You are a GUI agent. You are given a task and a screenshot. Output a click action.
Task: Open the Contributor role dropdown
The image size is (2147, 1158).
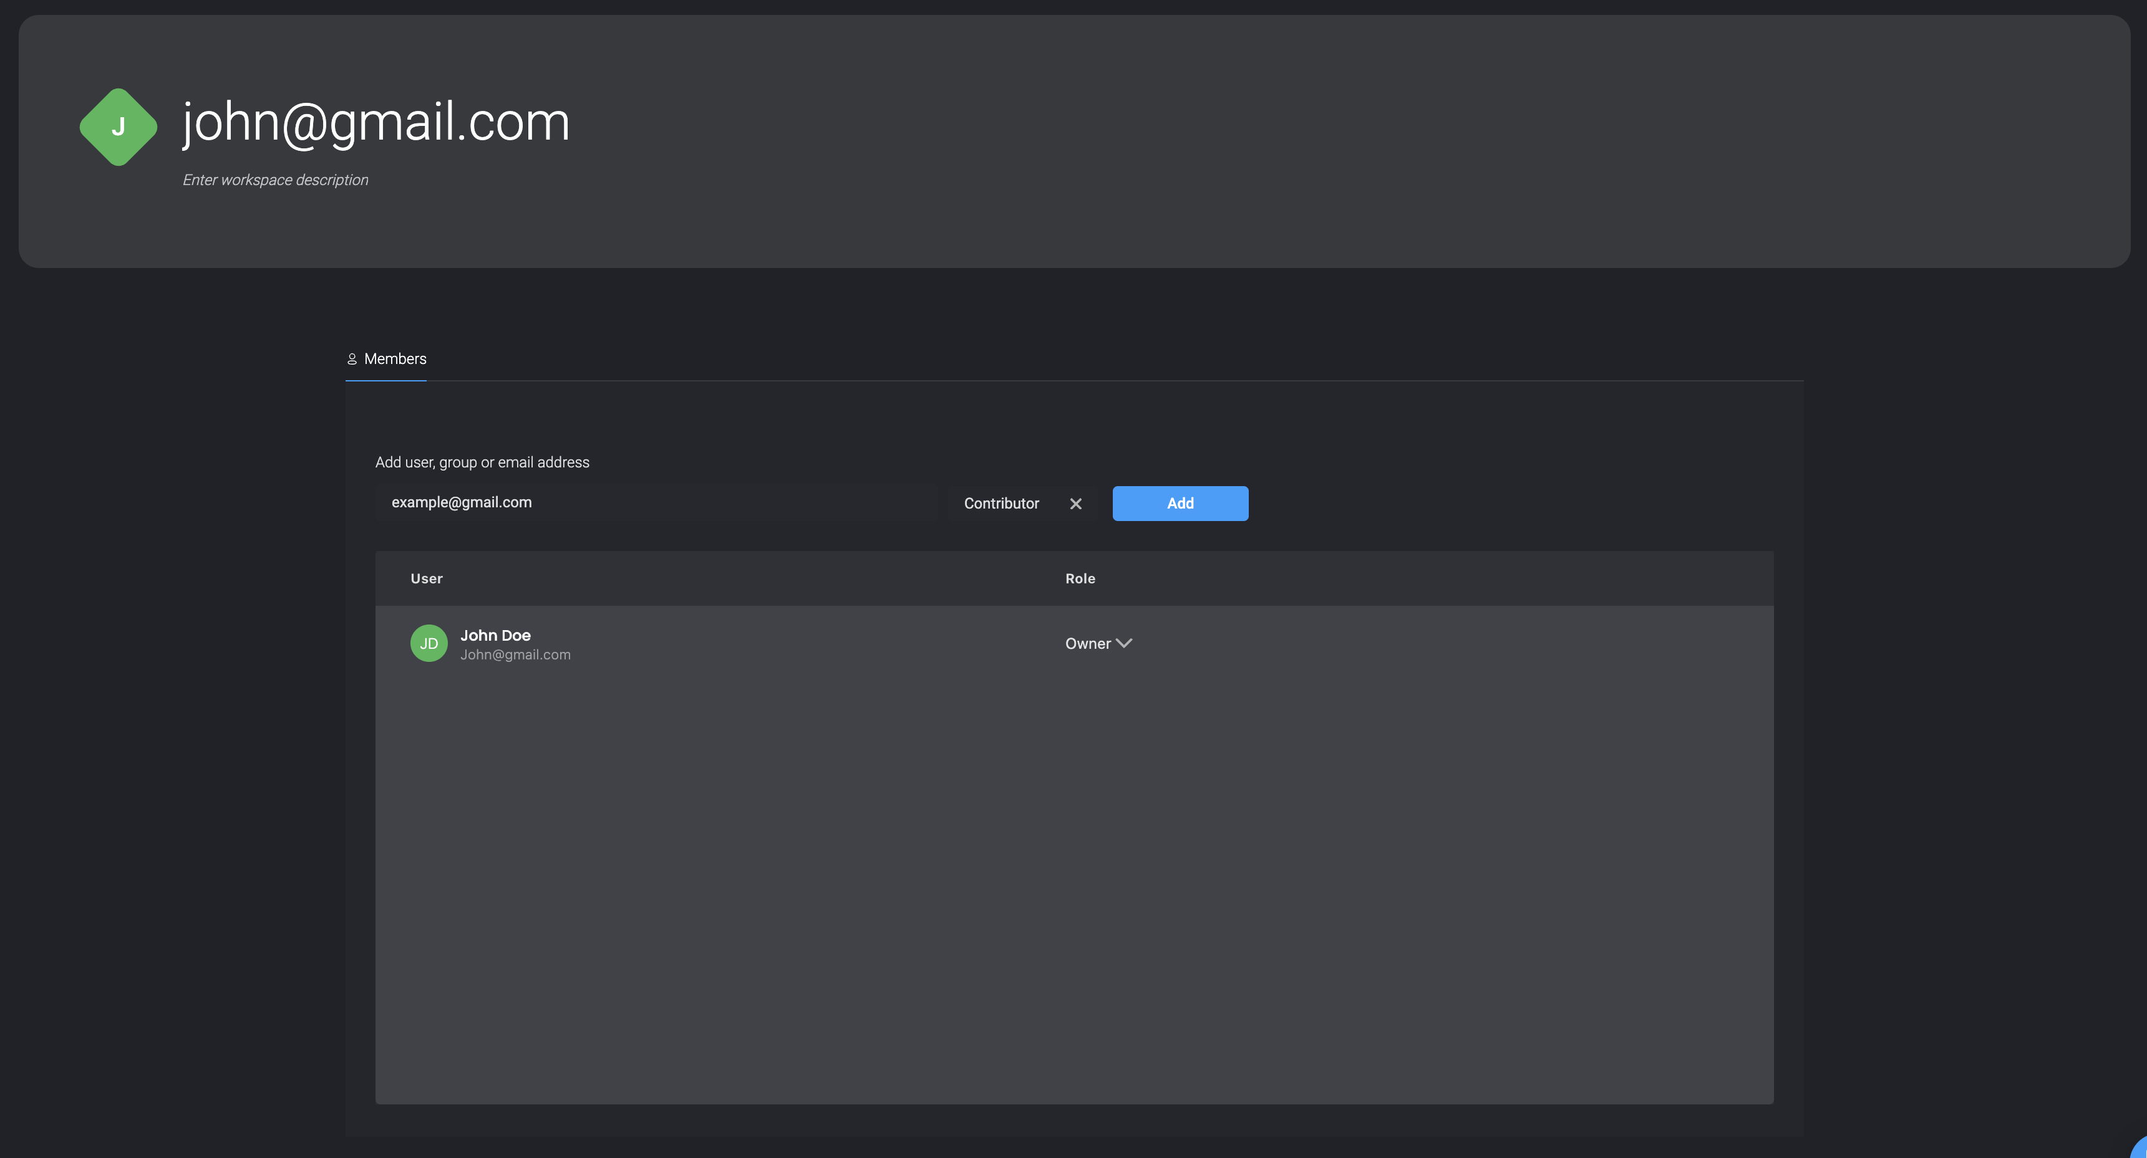click(x=1001, y=504)
